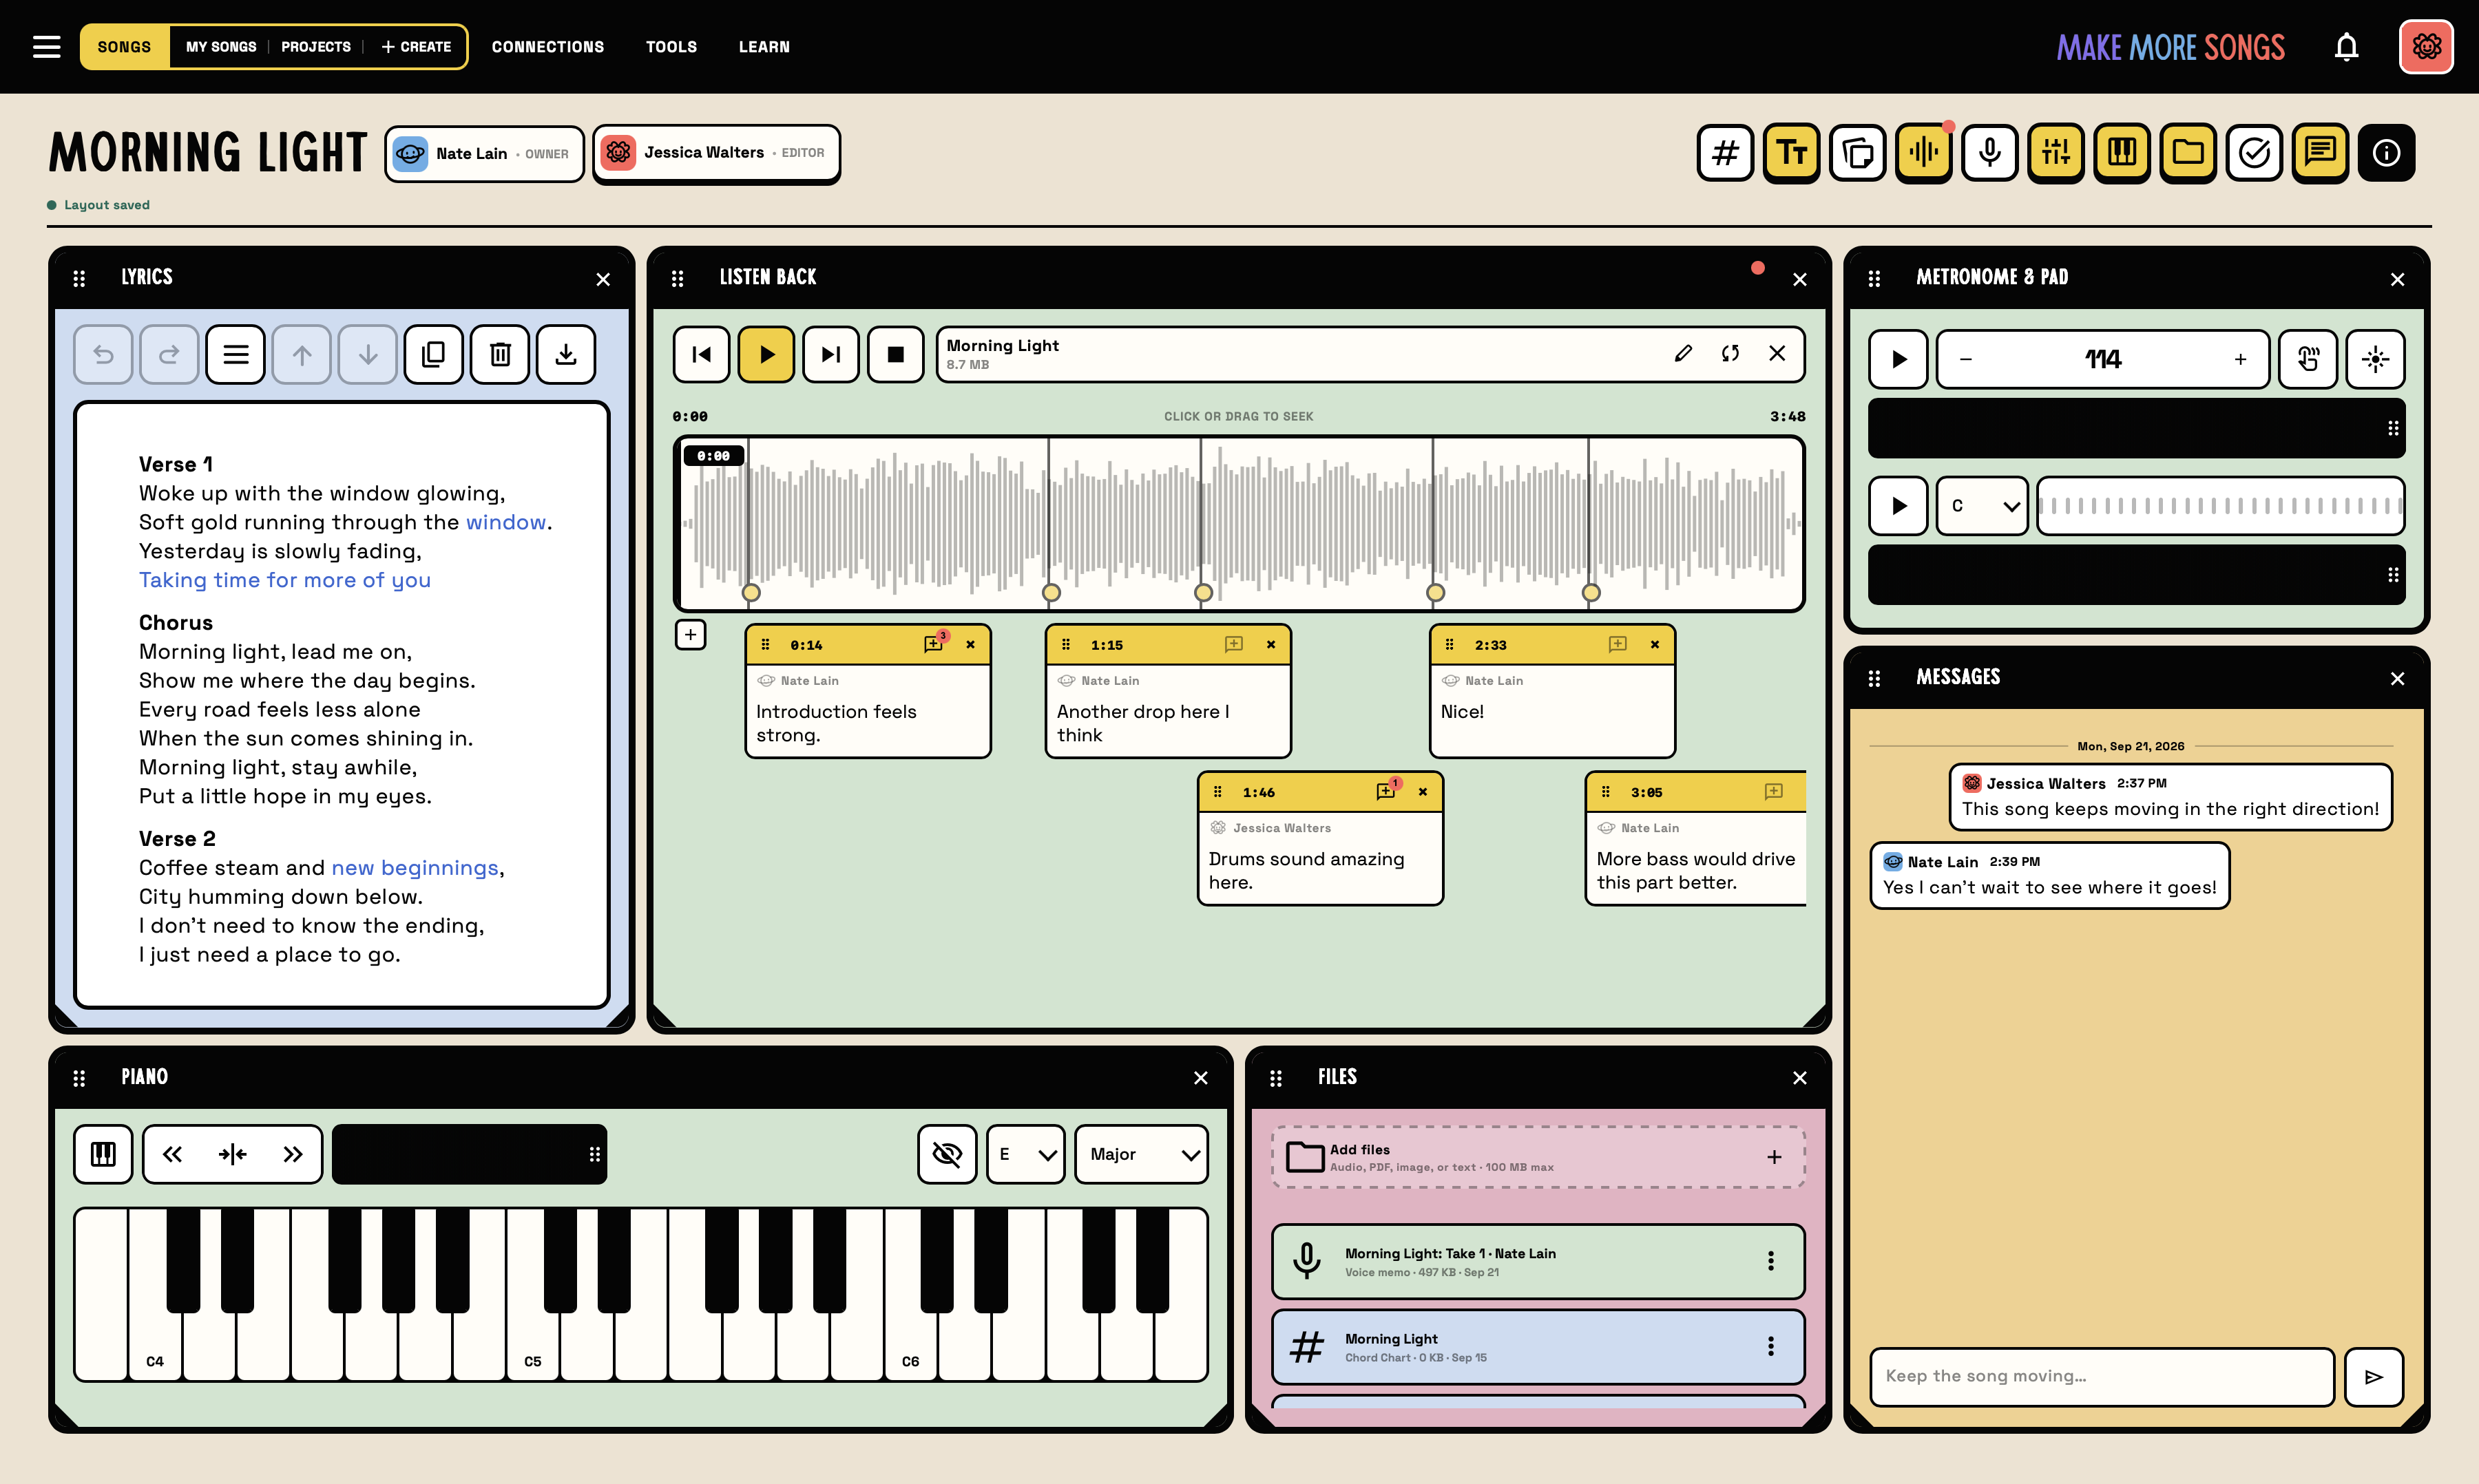The image size is (2479, 1484).
Task: Open the user profile avatar
Action: tap(2426, 46)
